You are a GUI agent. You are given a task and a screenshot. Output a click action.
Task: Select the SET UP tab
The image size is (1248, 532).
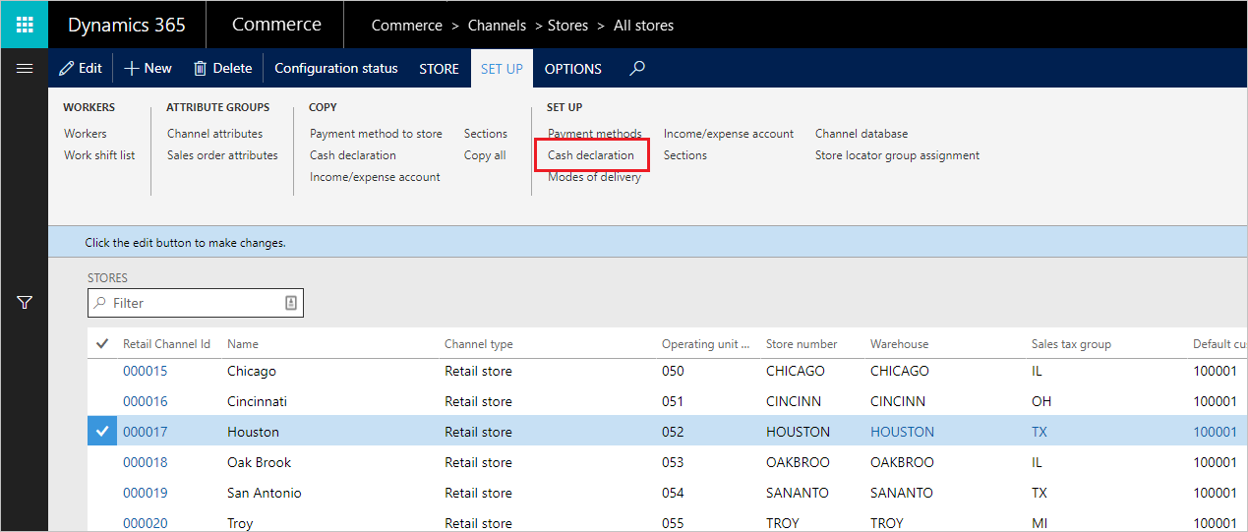click(x=502, y=69)
